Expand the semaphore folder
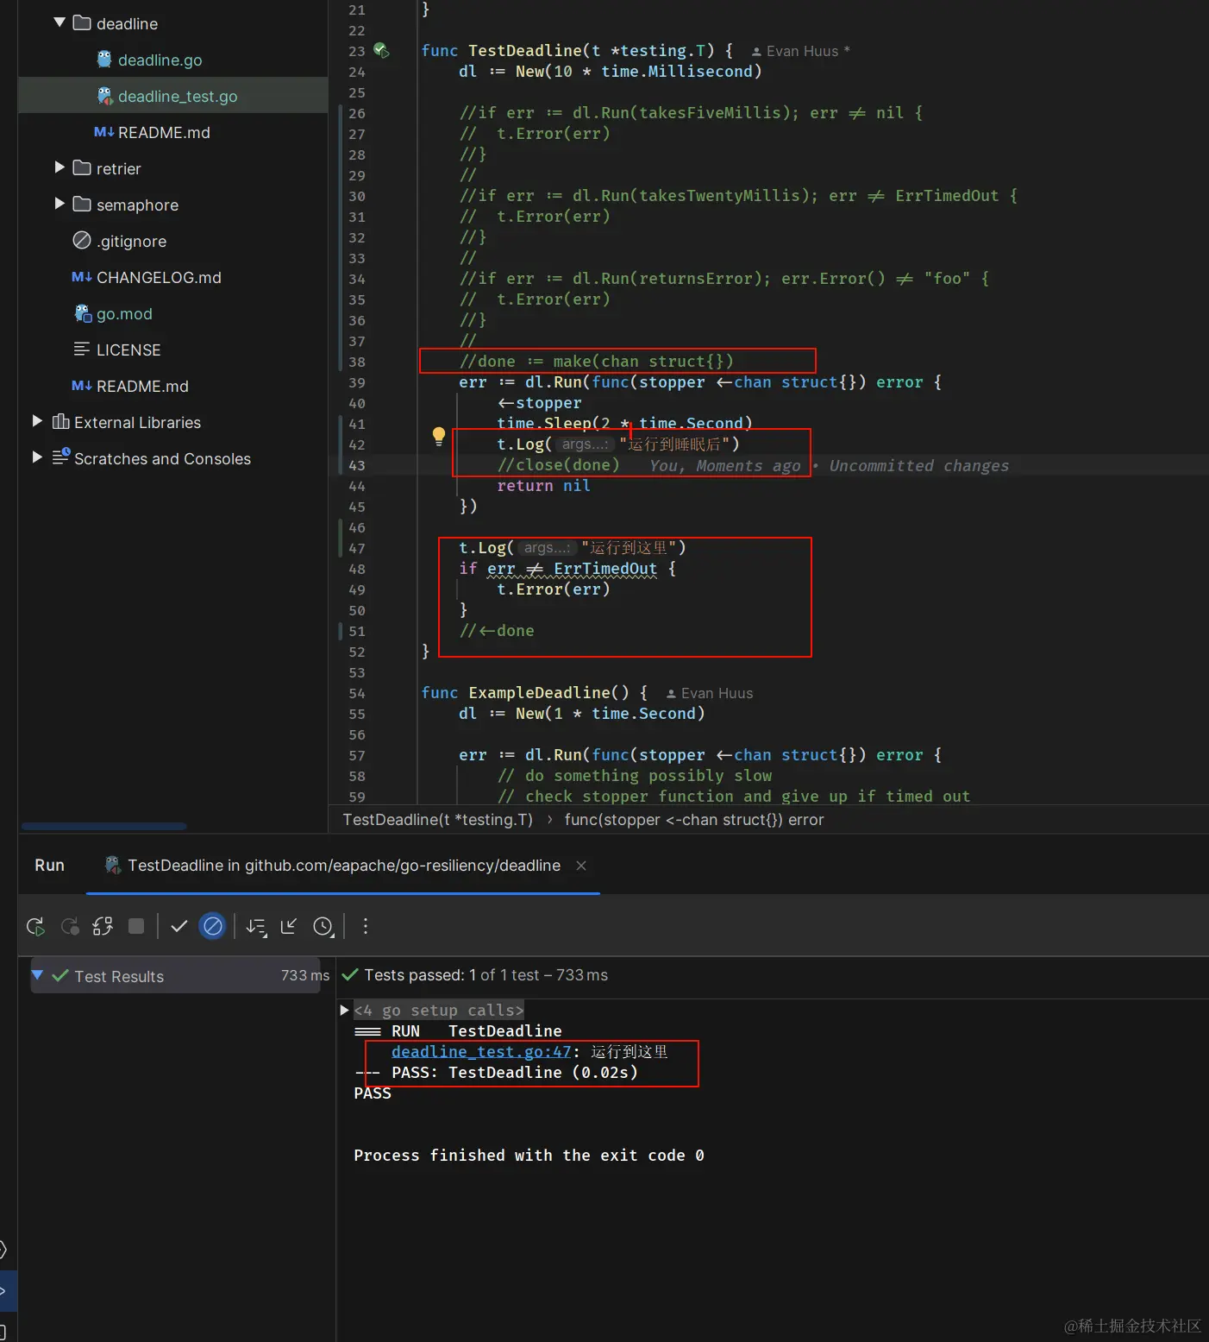The width and height of the screenshot is (1209, 1342). [60, 205]
